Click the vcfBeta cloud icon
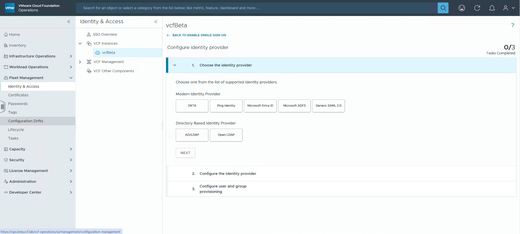Screen dimensions: 520x234 point(98,53)
